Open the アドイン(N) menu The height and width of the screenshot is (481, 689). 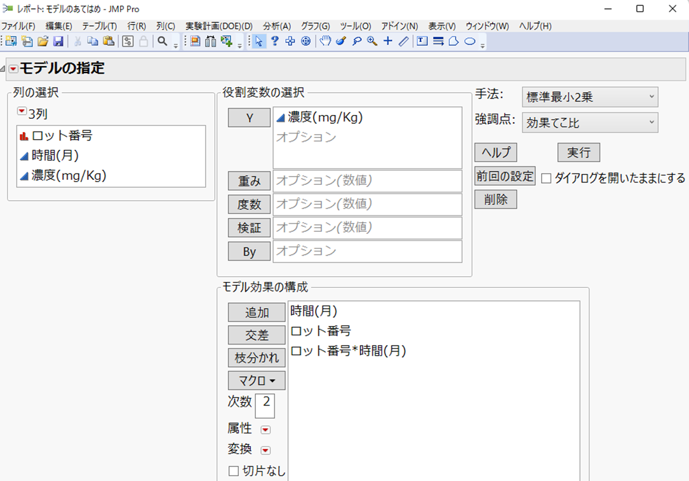[399, 26]
